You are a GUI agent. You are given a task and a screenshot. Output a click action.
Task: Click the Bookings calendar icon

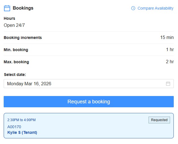coord(7,8)
